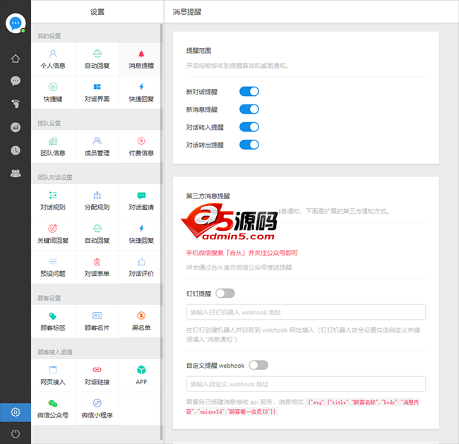Open 网页接入 tile
Image resolution: width=459 pixels, height=444 pixels.
point(53,376)
